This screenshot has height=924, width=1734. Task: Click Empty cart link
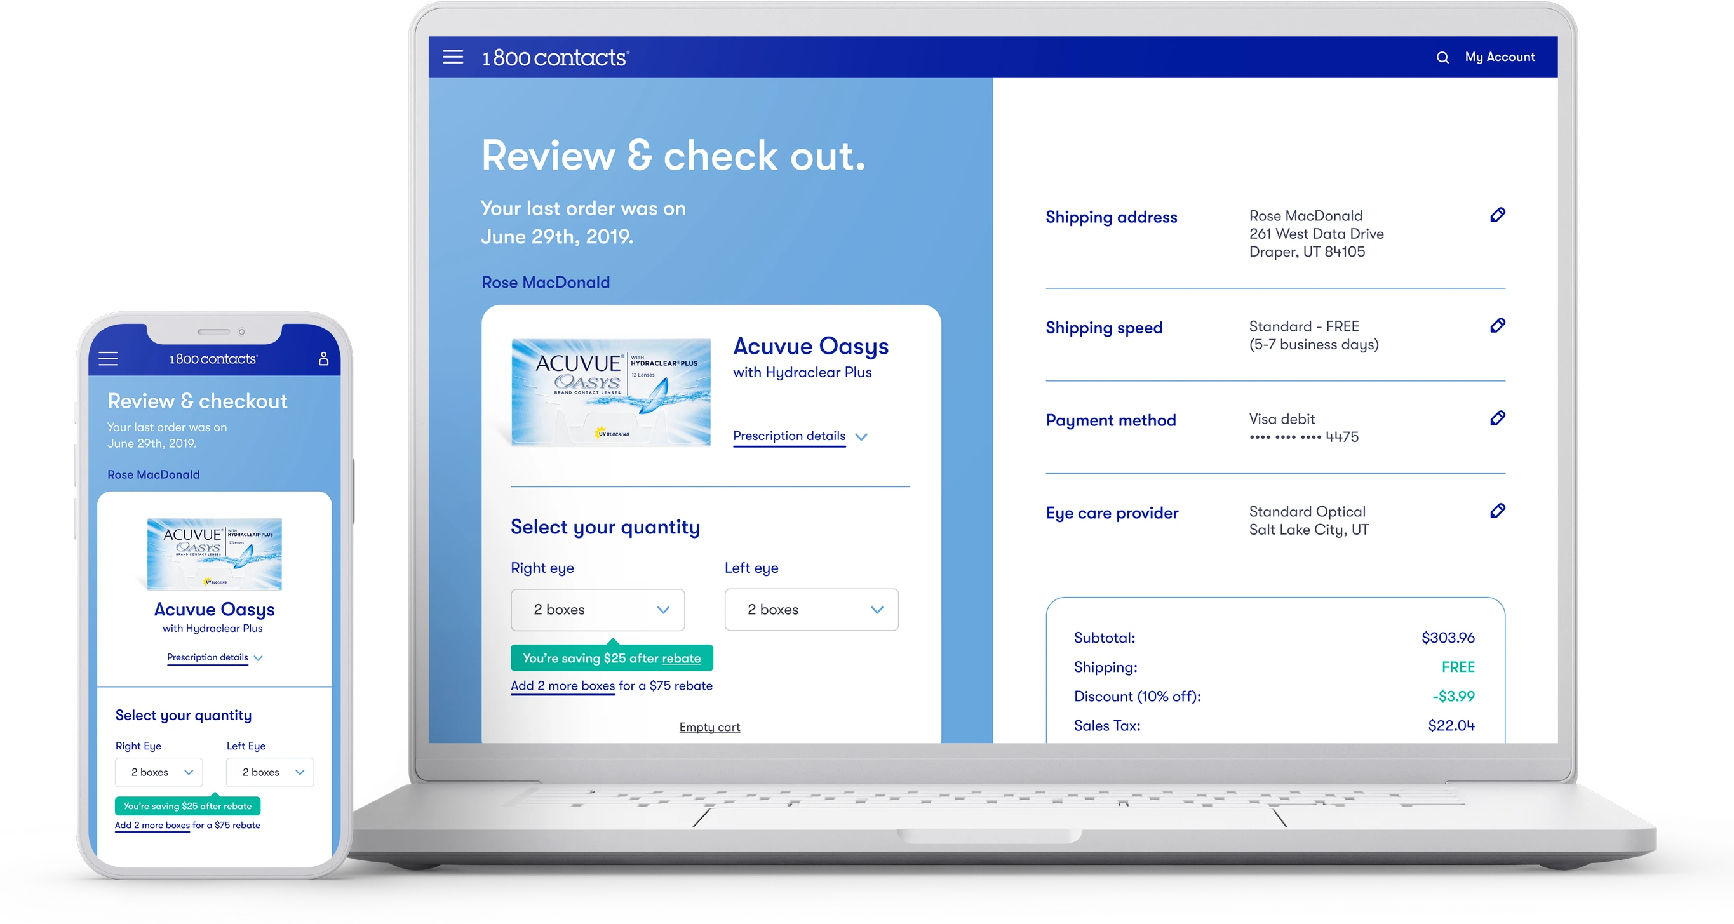coord(709,728)
